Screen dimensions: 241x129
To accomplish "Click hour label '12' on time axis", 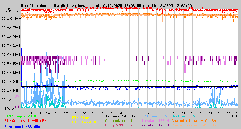I will point(192,113).
